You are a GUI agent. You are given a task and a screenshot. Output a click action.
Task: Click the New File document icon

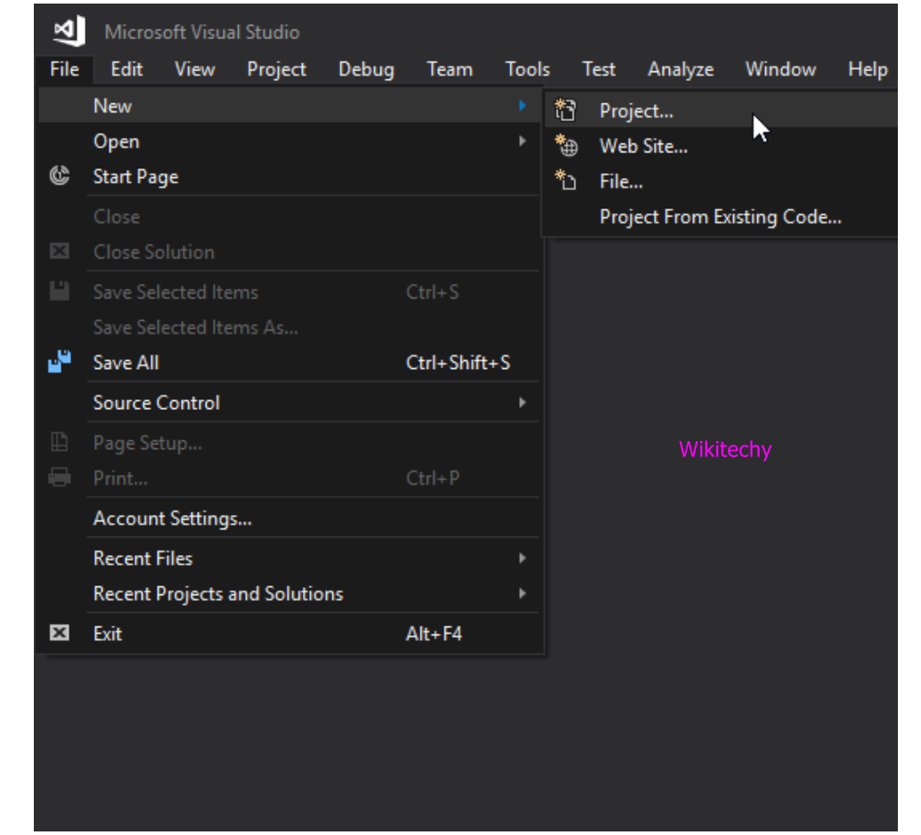click(566, 182)
